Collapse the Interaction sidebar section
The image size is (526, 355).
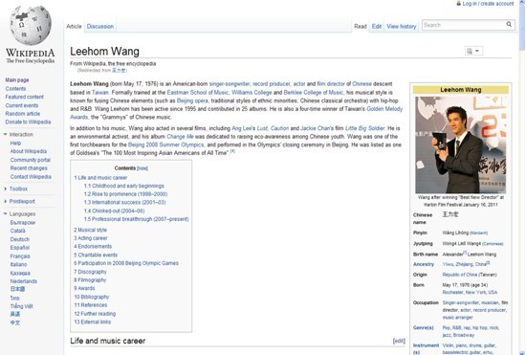[x=6, y=134]
